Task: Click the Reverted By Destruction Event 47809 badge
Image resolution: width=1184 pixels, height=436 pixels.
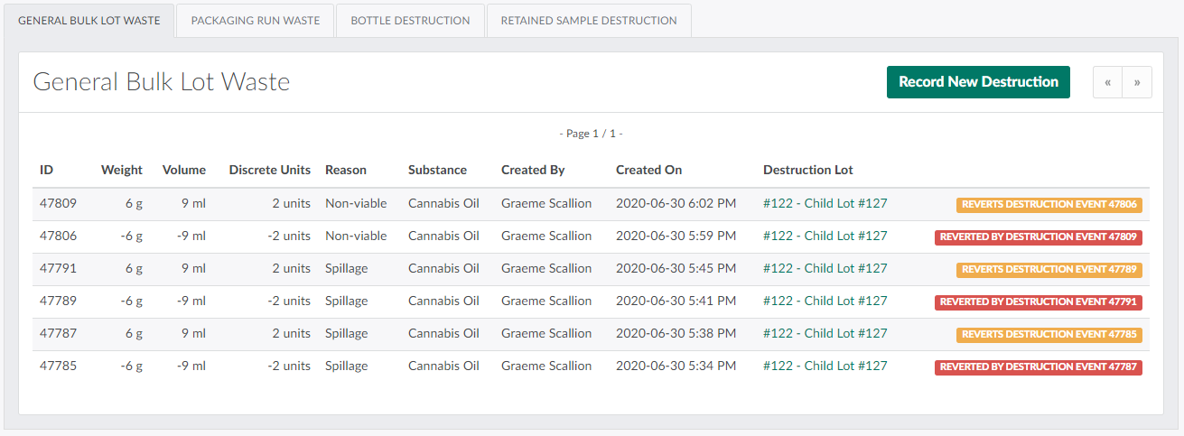Action: coord(1038,237)
